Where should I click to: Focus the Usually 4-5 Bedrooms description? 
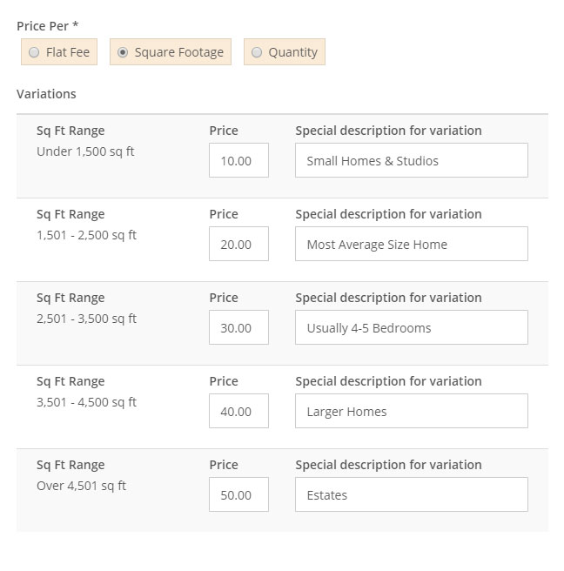coord(412,327)
